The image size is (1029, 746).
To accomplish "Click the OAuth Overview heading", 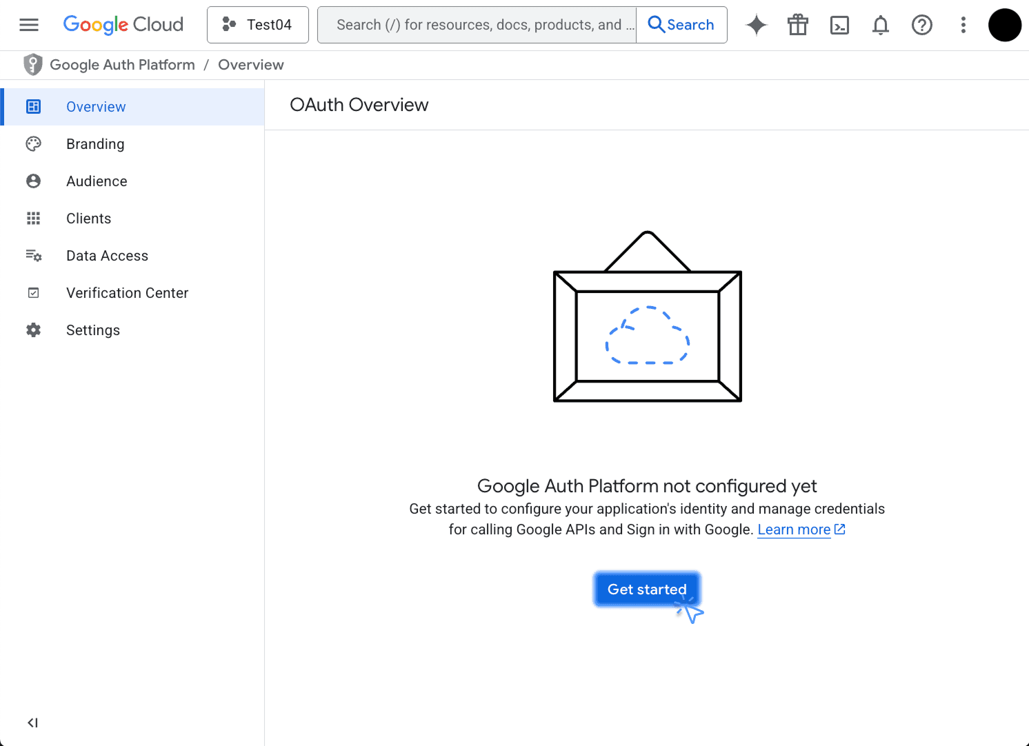I will coord(359,105).
